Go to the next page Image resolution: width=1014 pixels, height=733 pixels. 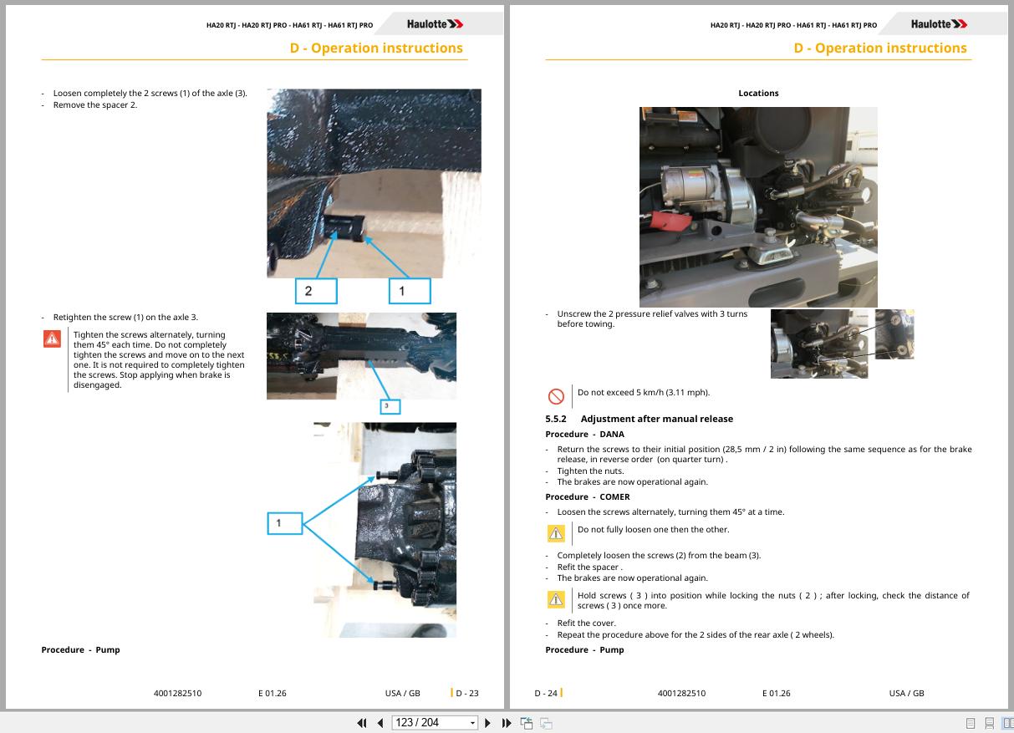[x=488, y=723]
